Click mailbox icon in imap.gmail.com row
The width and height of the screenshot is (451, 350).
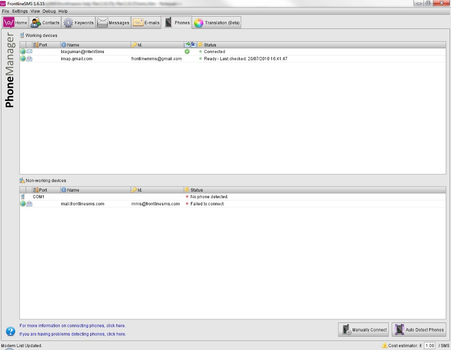(29, 59)
